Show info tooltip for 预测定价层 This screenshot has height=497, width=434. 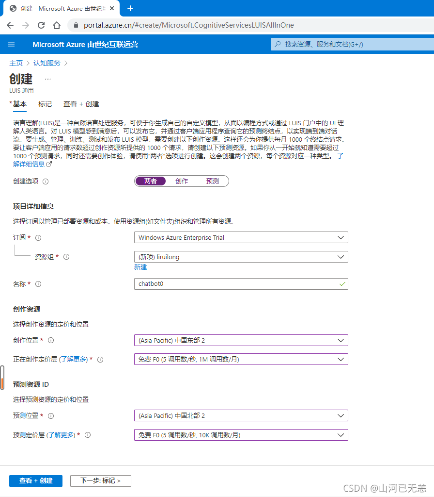pos(88,435)
